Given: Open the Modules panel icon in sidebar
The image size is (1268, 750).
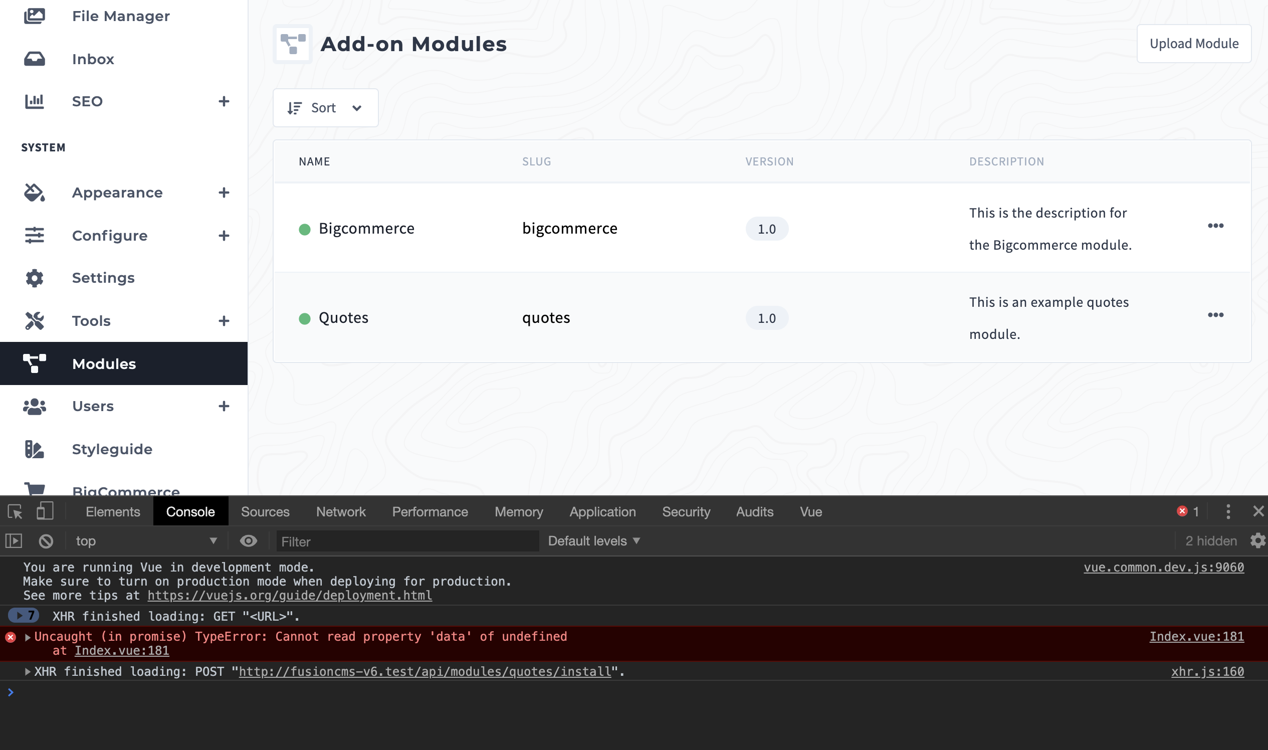Looking at the screenshot, I should pos(34,363).
